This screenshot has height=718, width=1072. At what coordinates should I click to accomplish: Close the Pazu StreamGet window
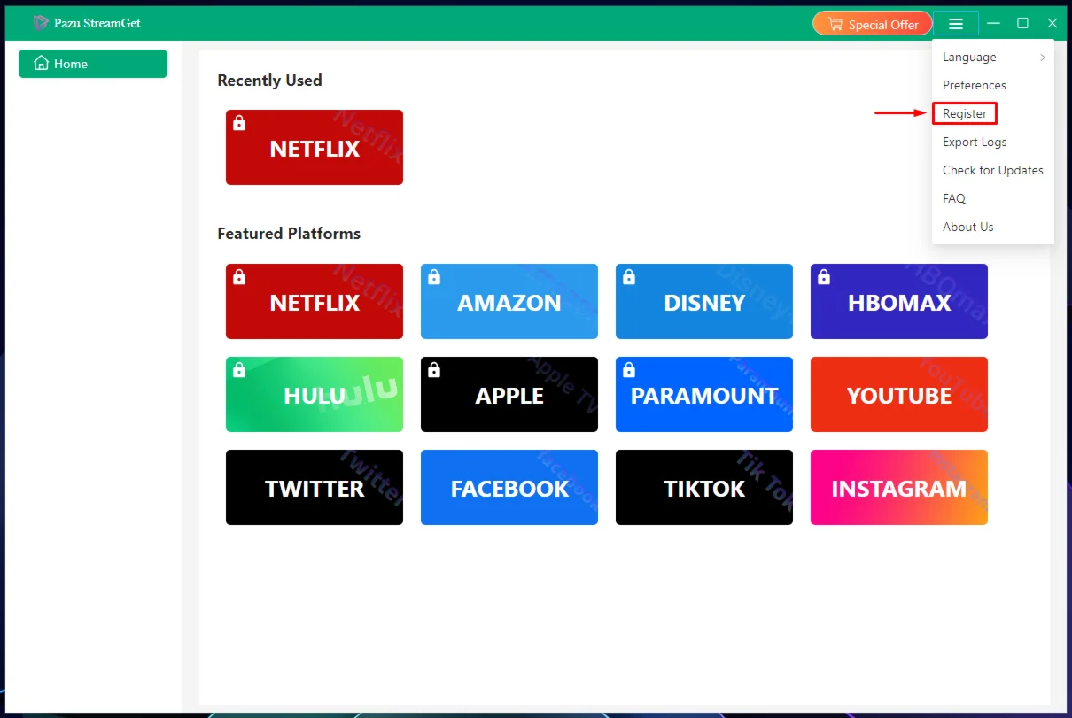pos(1053,23)
